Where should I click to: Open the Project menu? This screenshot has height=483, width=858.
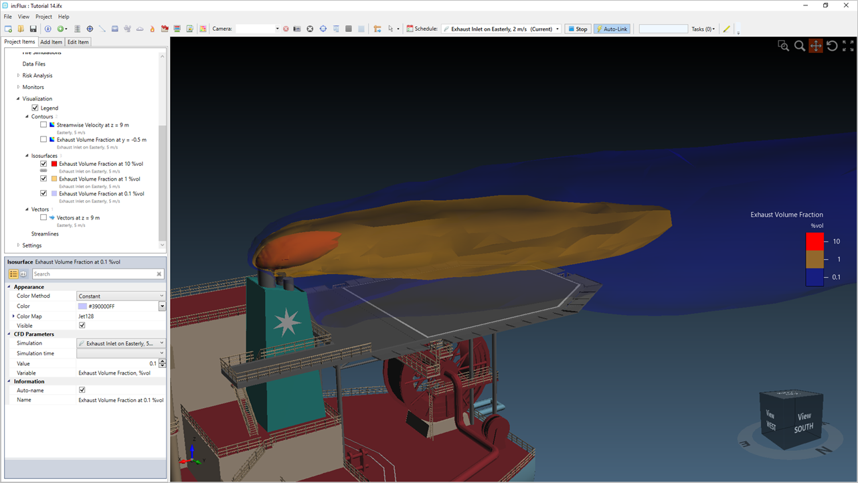(44, 17)
